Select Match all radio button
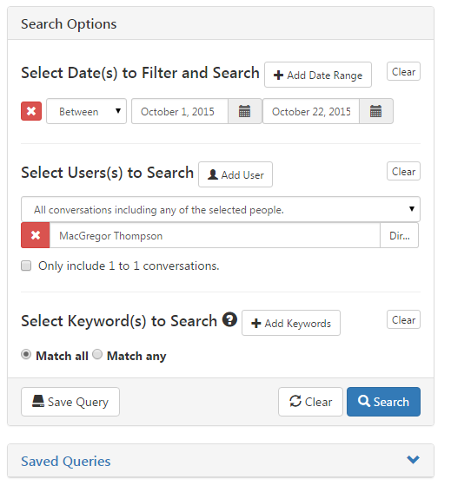The width and height of the screenshot is (451, 492). pos(26,355)
